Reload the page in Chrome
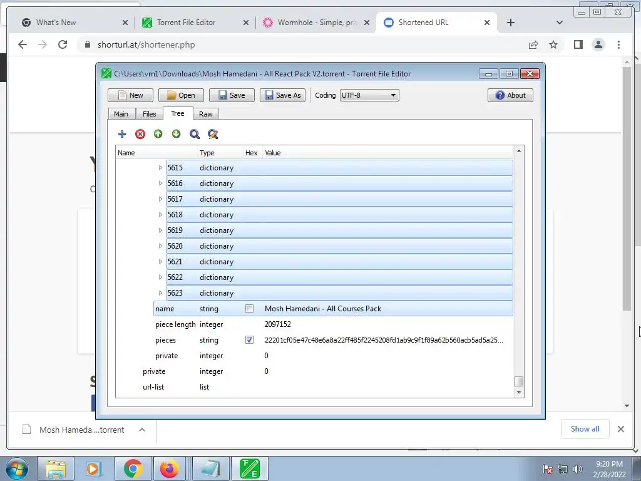Image resolution: width=641 pixels, height=481 pixels. pyautogui.click(x=63, y=44)
